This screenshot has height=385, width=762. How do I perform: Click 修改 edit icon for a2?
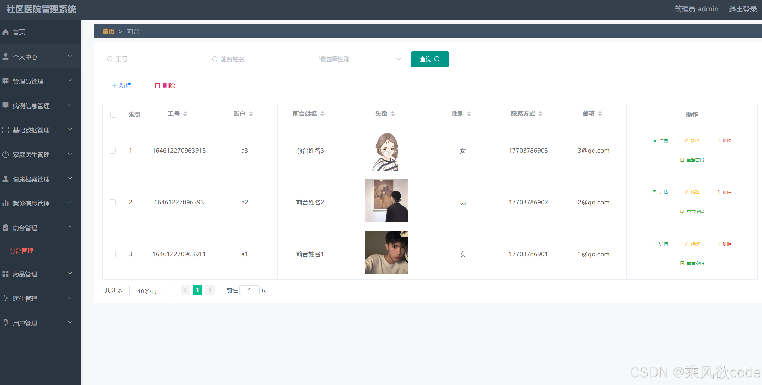coord(686,192)
